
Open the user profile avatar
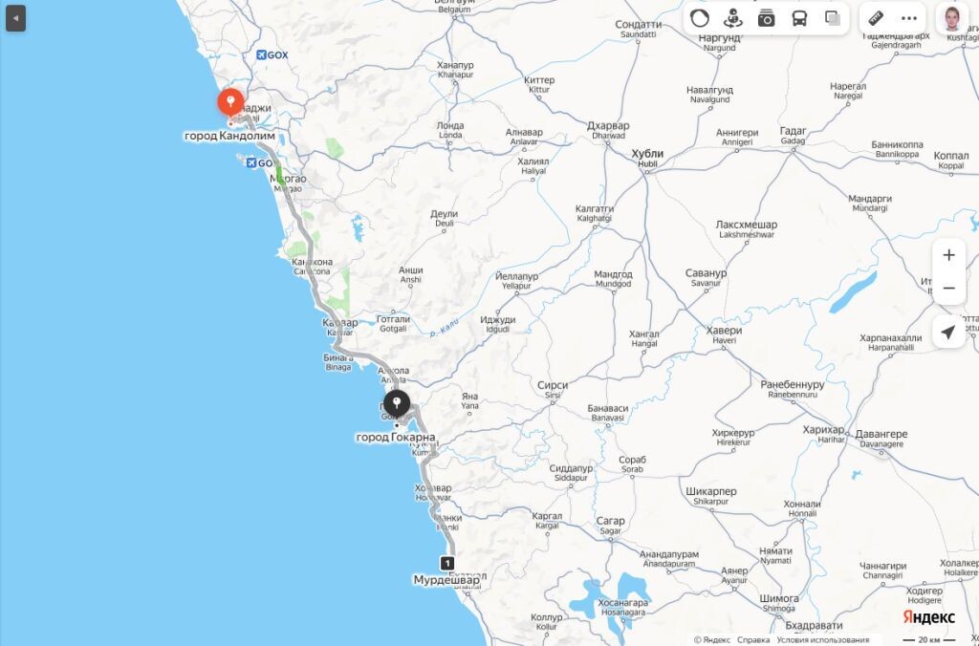[x=952, y=19]
